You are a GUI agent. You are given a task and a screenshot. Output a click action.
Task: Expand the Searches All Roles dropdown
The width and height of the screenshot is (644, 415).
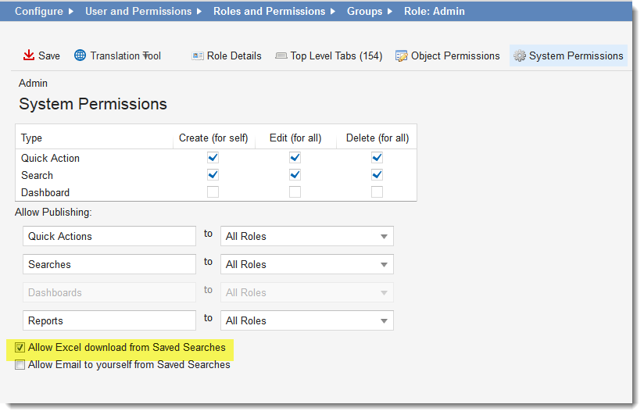click(x=307, y=265)
